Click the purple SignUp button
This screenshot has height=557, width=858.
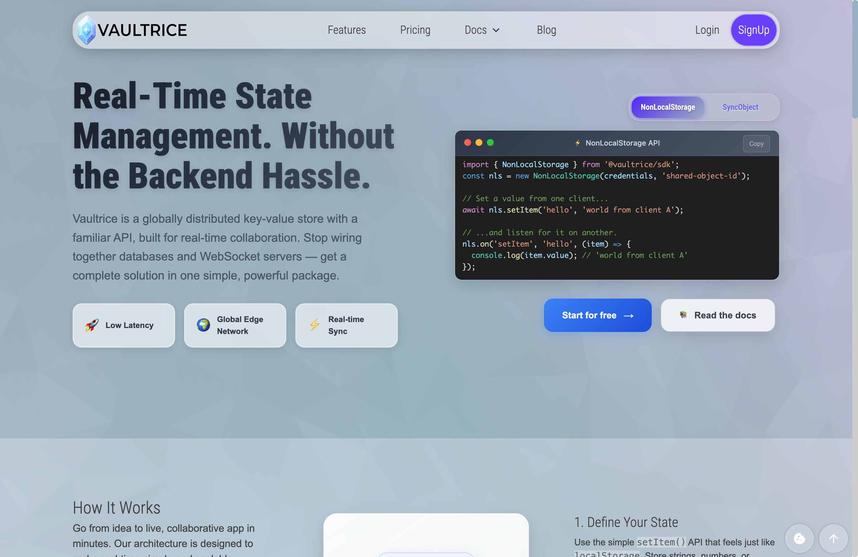pos(754,30)
